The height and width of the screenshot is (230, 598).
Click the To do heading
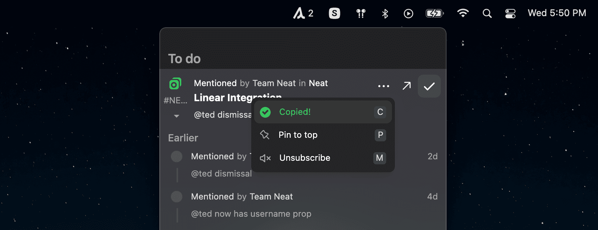tap(184, 58)
